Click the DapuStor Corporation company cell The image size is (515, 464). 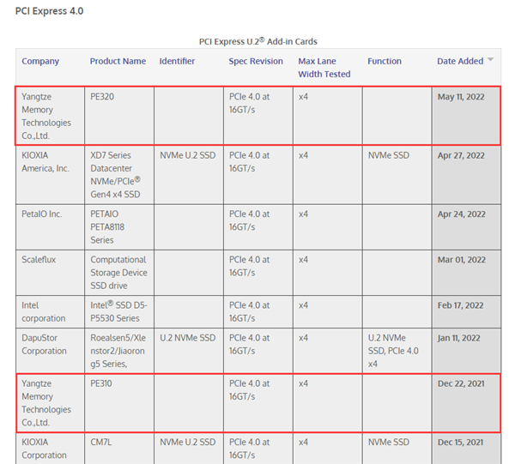tap(44, 345)
